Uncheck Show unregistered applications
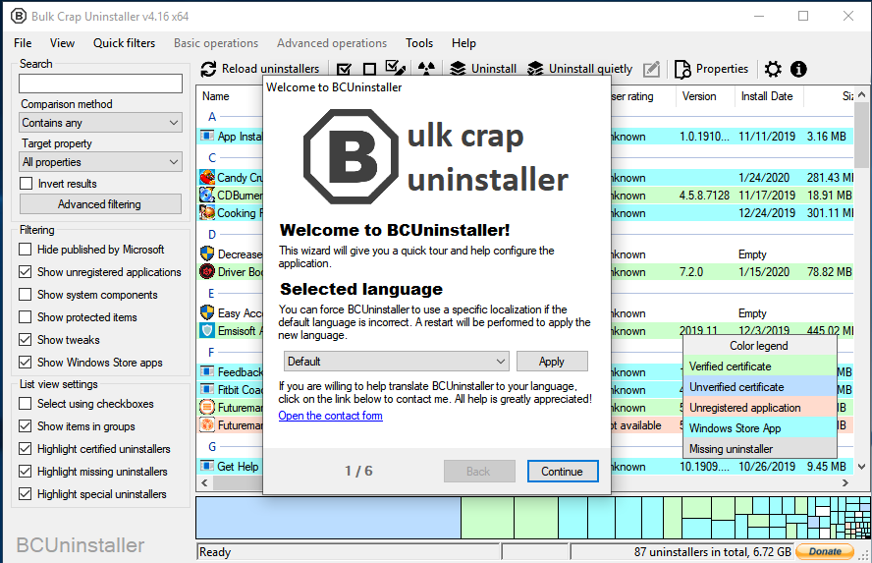This screenshot has height=563, width=872. 25,272
